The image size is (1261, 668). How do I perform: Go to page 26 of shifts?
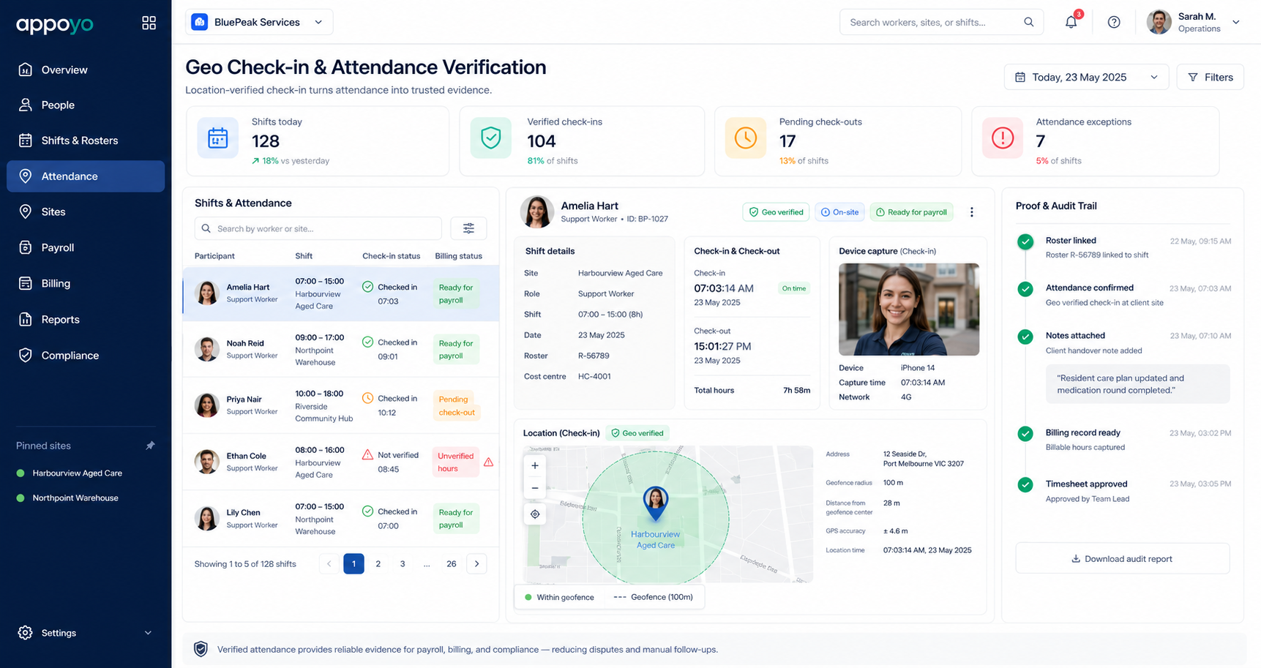tap(452, 563)
